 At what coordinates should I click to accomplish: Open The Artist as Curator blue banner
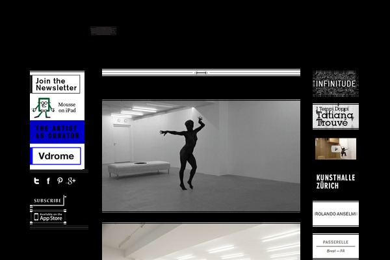click(x=57, y=132)
